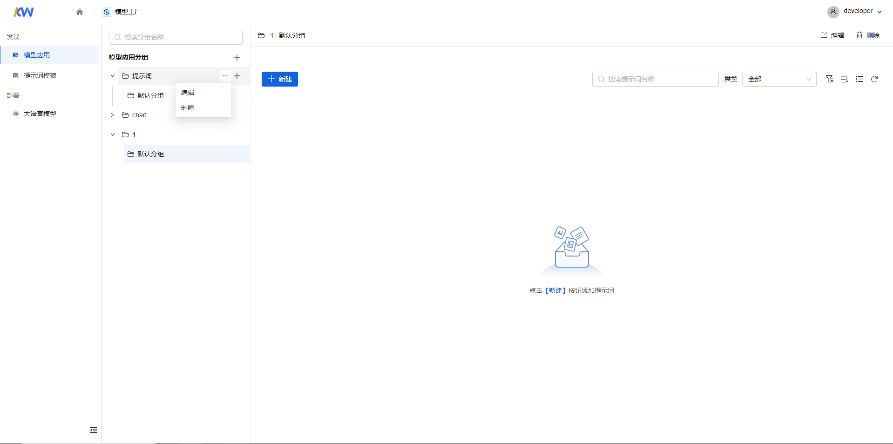The image size is (893, 444).
Task: Click the ellipsis more-options on 提示词
Action: pos(226,76)
